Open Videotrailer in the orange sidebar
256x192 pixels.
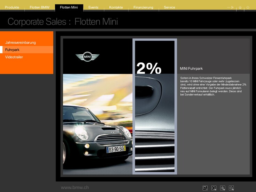[14, 57]
